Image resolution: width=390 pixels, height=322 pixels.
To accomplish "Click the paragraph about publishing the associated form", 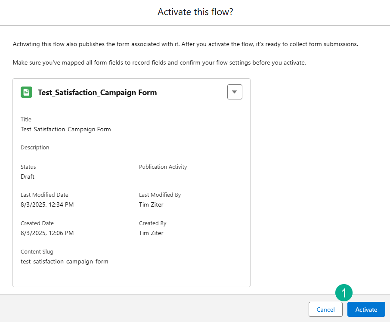I will (185, 44).
